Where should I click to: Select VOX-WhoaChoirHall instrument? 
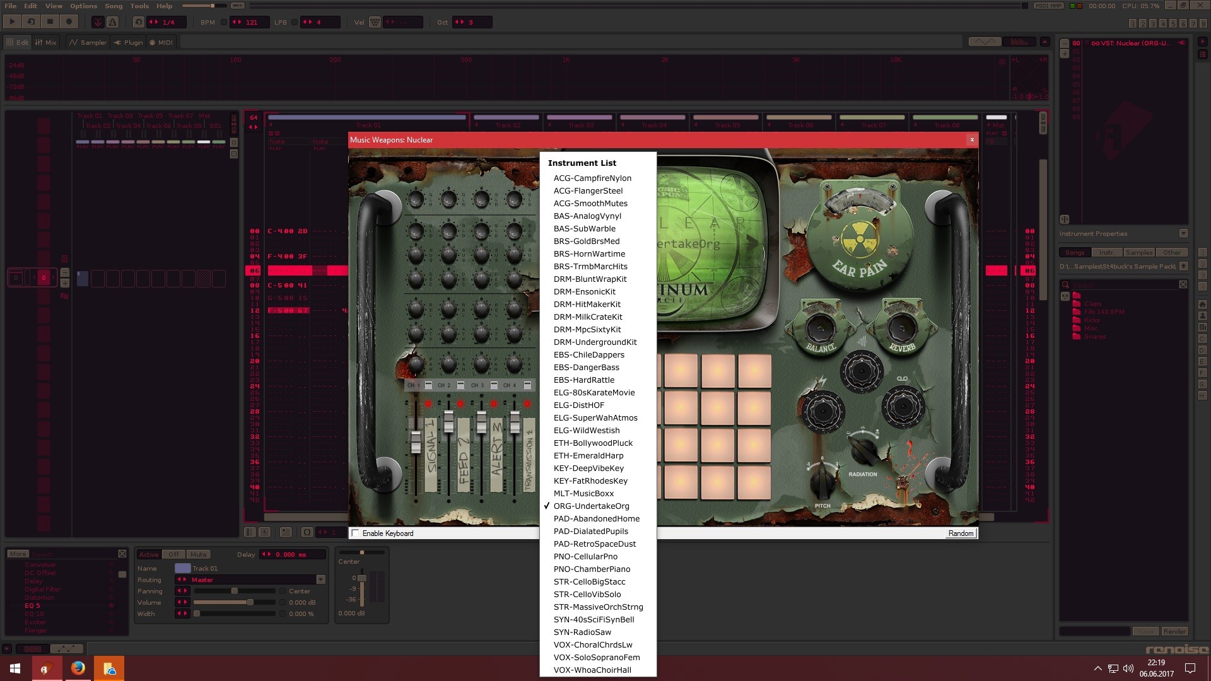pyautogui.click(x=592, y=670)
